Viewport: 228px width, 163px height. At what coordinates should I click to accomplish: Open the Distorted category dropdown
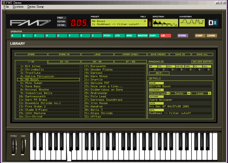coord(159,93)
